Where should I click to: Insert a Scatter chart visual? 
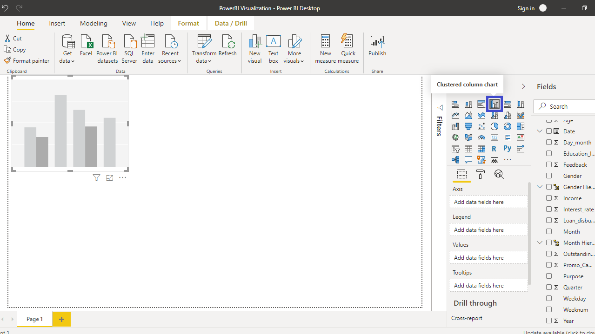pyautogui.click(x=481, y=126)
